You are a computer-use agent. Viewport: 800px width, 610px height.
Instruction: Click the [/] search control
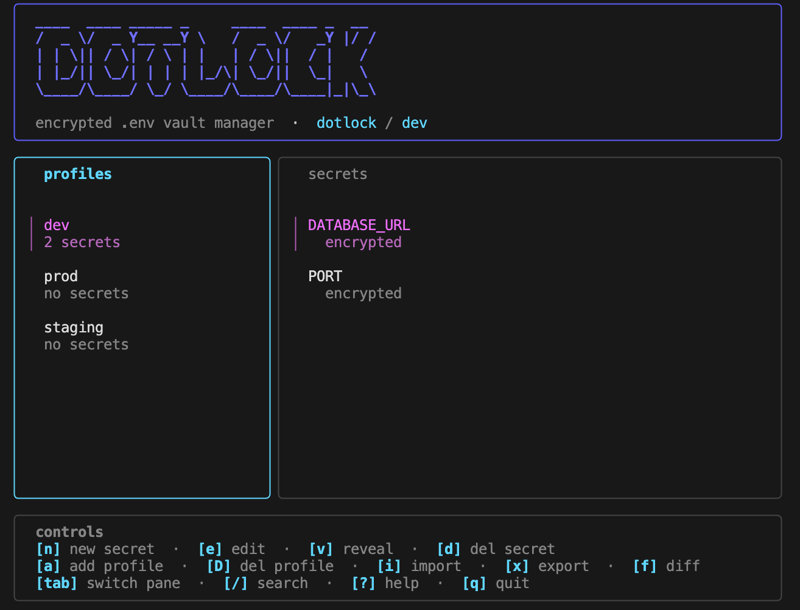click(x=266, y=583)
